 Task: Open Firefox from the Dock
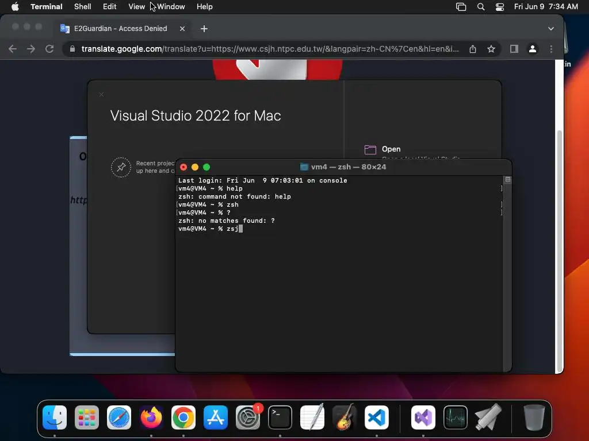151,417
